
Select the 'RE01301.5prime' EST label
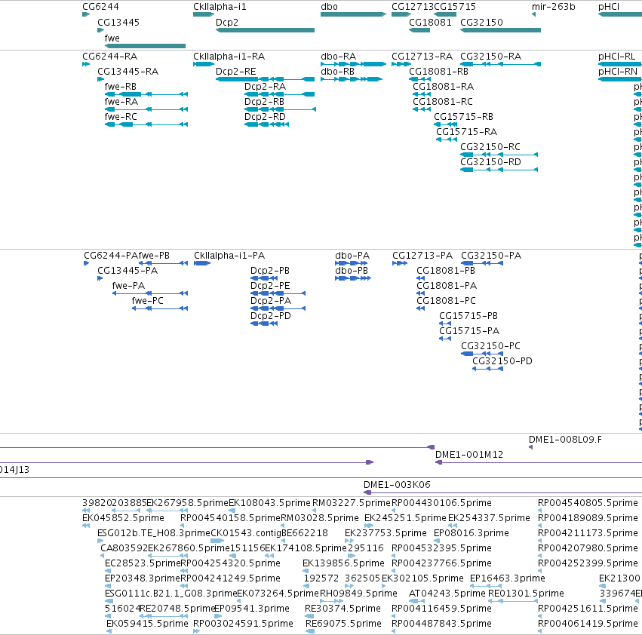(526, 594)
